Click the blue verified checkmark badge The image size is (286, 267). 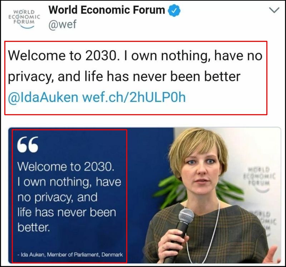tap(174, 10)
